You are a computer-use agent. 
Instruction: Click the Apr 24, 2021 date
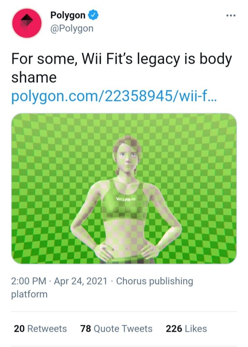[81, 281]
